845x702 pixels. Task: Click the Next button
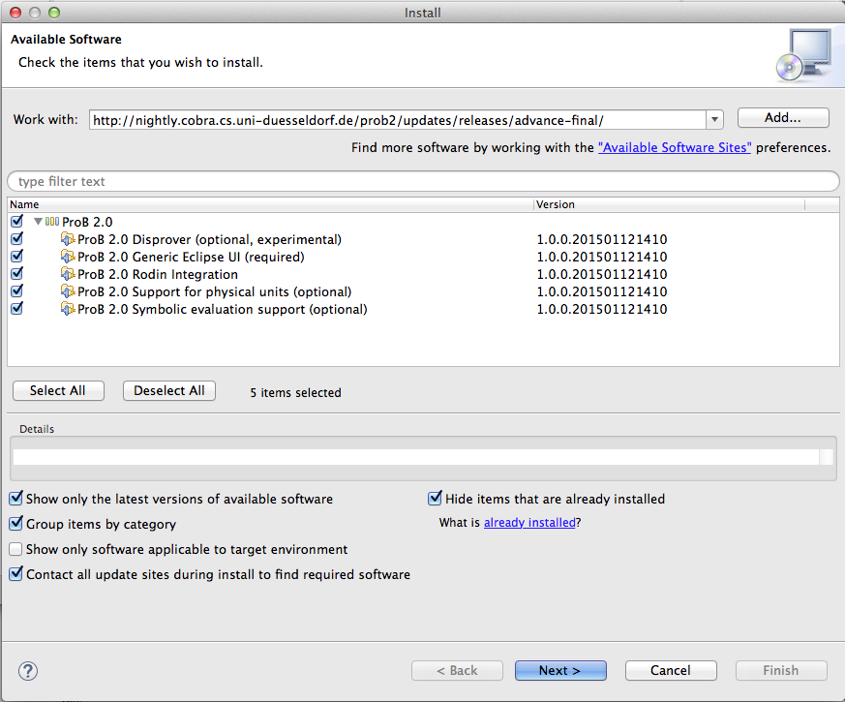(x=560, y=670)
